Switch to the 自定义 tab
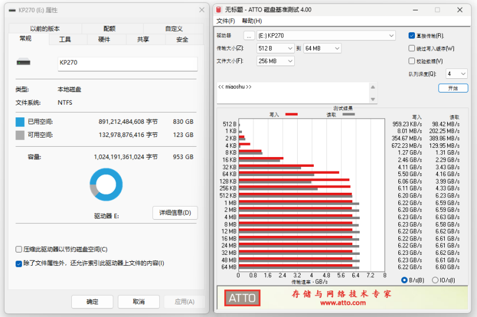The image size is (477, 317). tap(174, 29)
